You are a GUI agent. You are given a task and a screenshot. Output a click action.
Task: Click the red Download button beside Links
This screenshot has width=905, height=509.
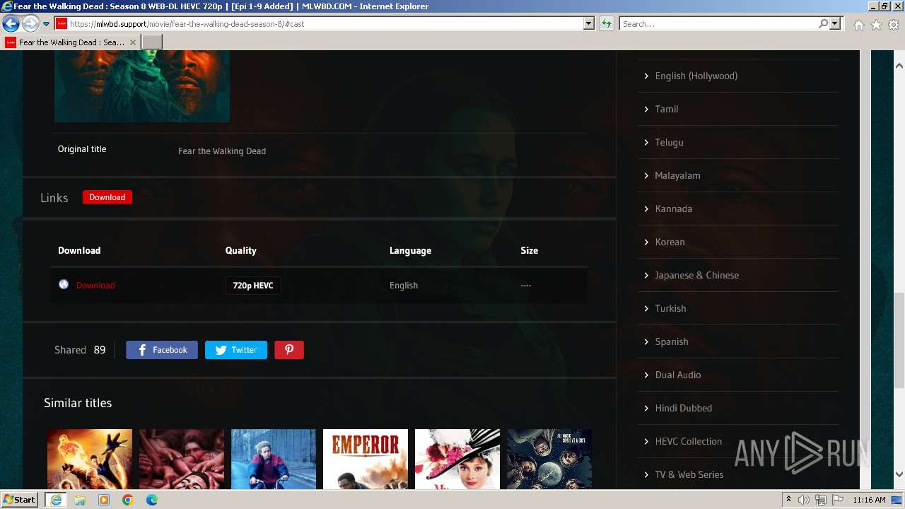pos(107,197)
